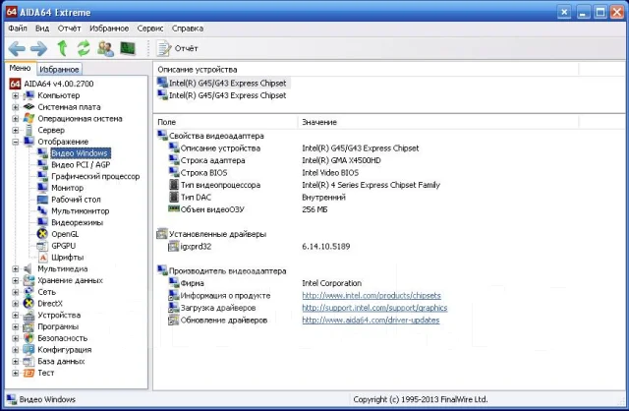Expand the Мультимедиа tree node
Viewport: 629px width, 411px height.
[16, 268]
